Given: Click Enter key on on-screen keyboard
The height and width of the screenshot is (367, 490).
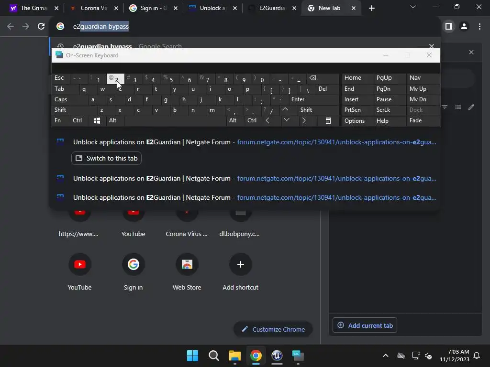Looking at the screenshot, I should click(x=314, y=99).
